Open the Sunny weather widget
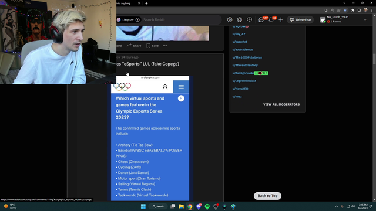The image size is (376, 211). point(11,206)
